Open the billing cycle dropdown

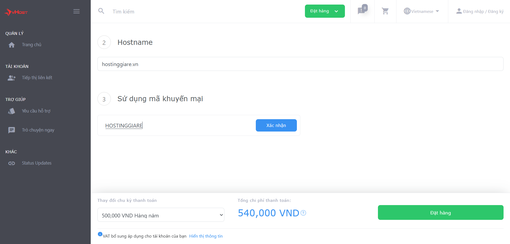[161, 215]
